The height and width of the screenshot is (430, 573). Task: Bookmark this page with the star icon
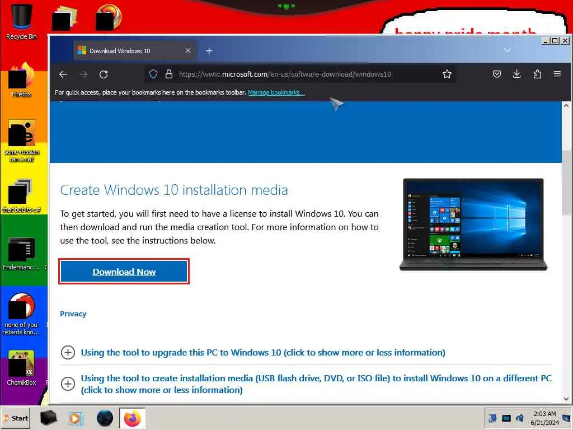pyautogui.click(x=447, y=74)
